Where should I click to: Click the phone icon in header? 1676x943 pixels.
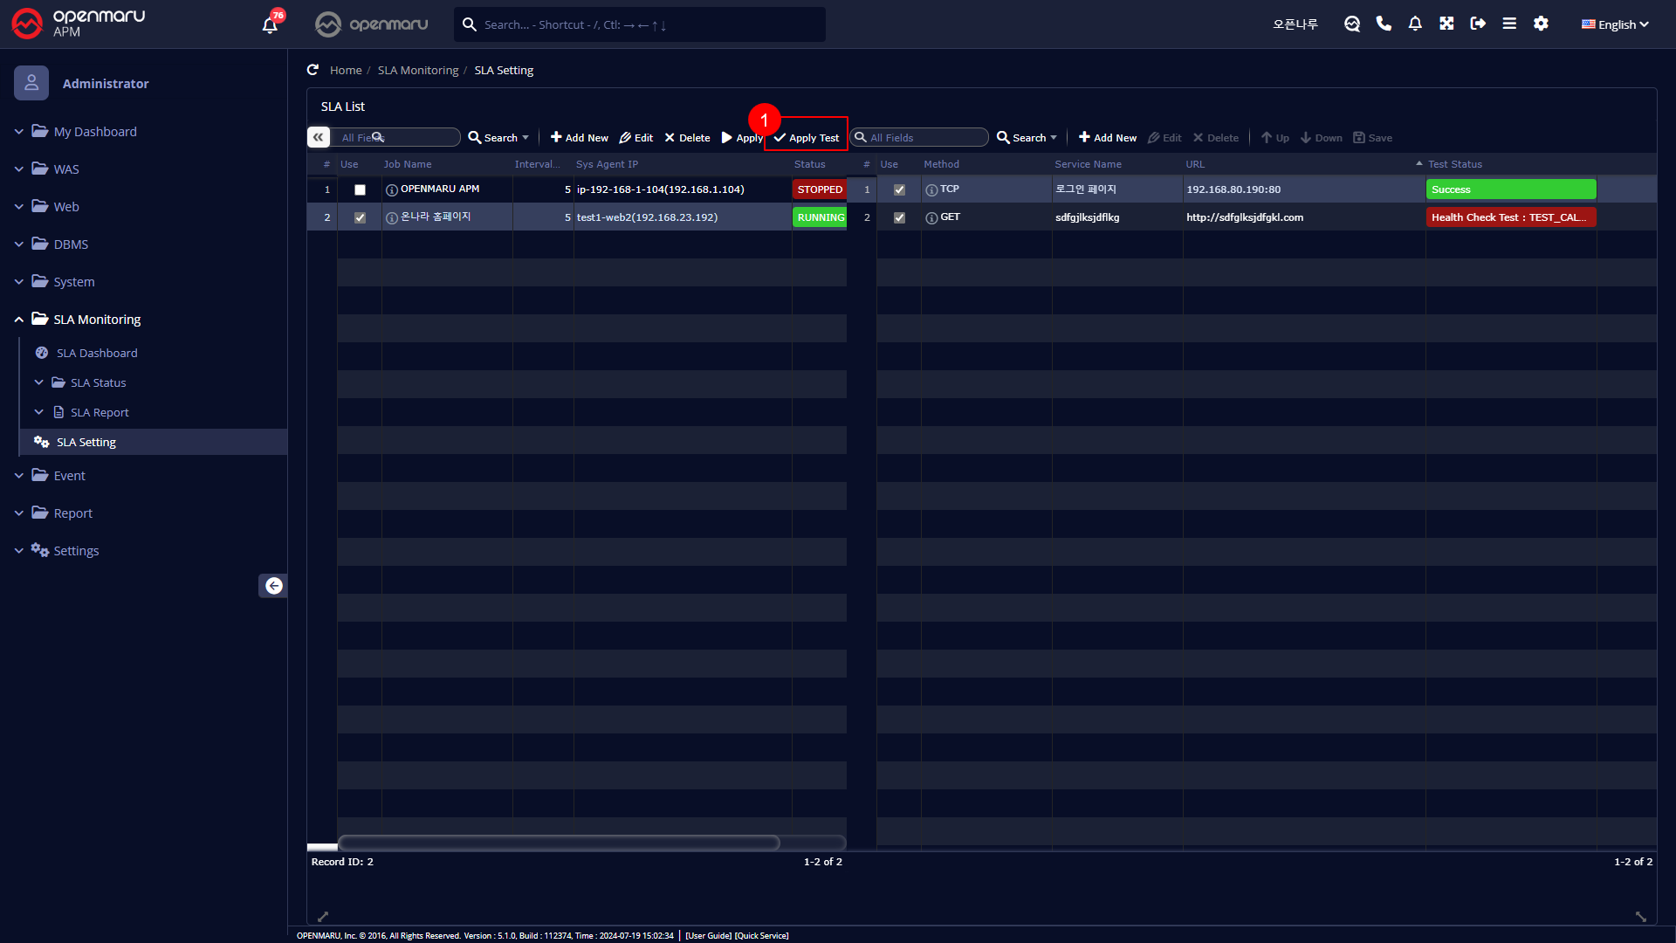coord(1384,24)
